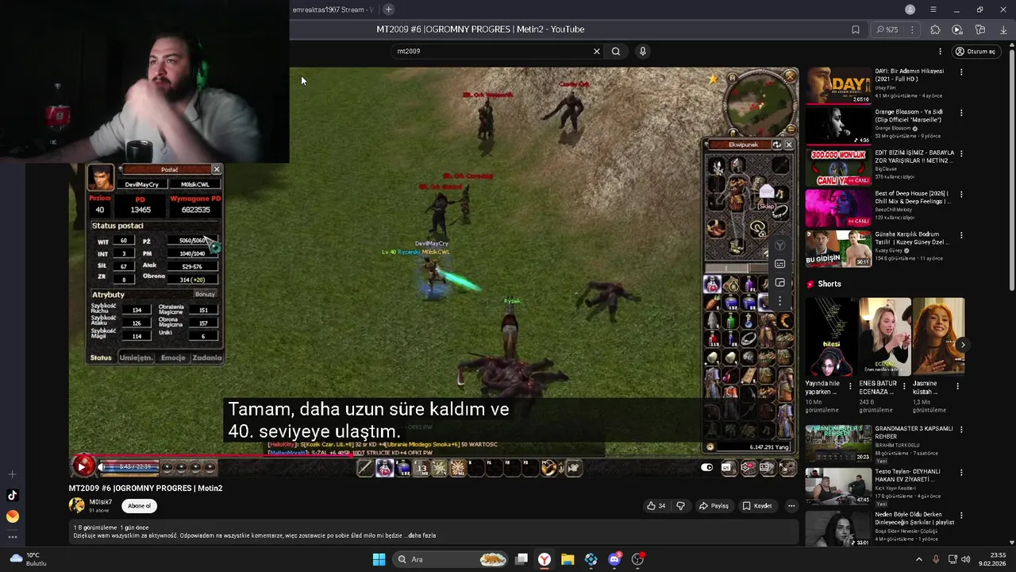Click the sword skill in game hotbar
The width and height of the screenshot is (1016, 572).
point(365,468)
